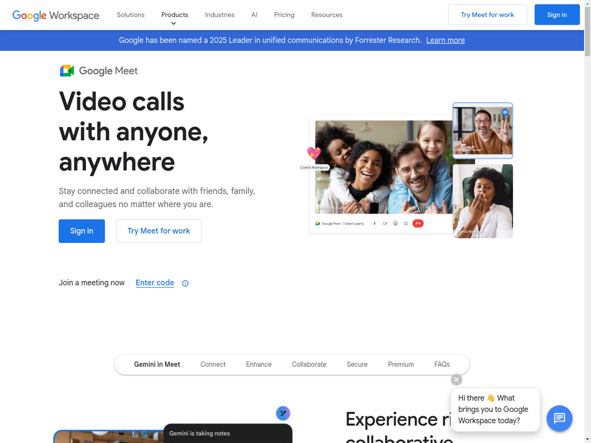Click the hero Try Meet for work button
The width and height of the screenshot is (591, 443).
tap(159, 231)
